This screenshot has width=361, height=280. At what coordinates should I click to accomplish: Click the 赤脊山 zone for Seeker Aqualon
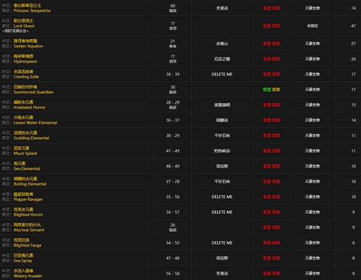point(221,43)
